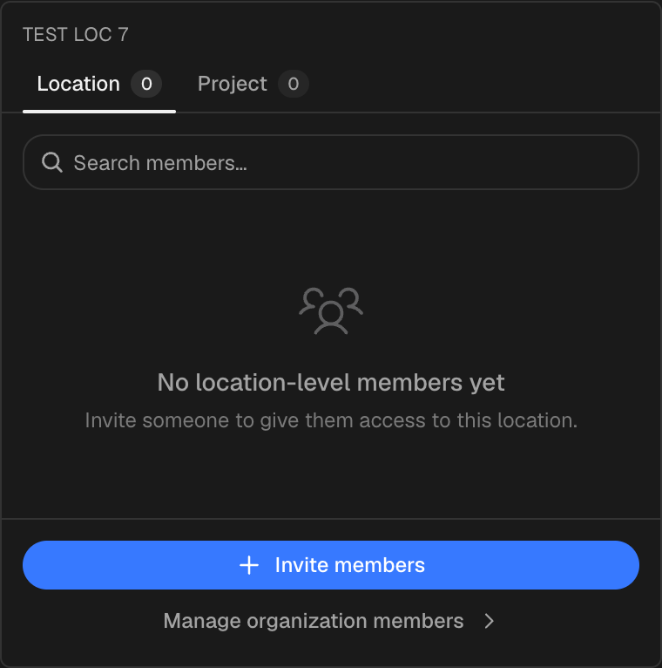
Task: Click the white underline beneath Location tab
Action: point(99,112)
